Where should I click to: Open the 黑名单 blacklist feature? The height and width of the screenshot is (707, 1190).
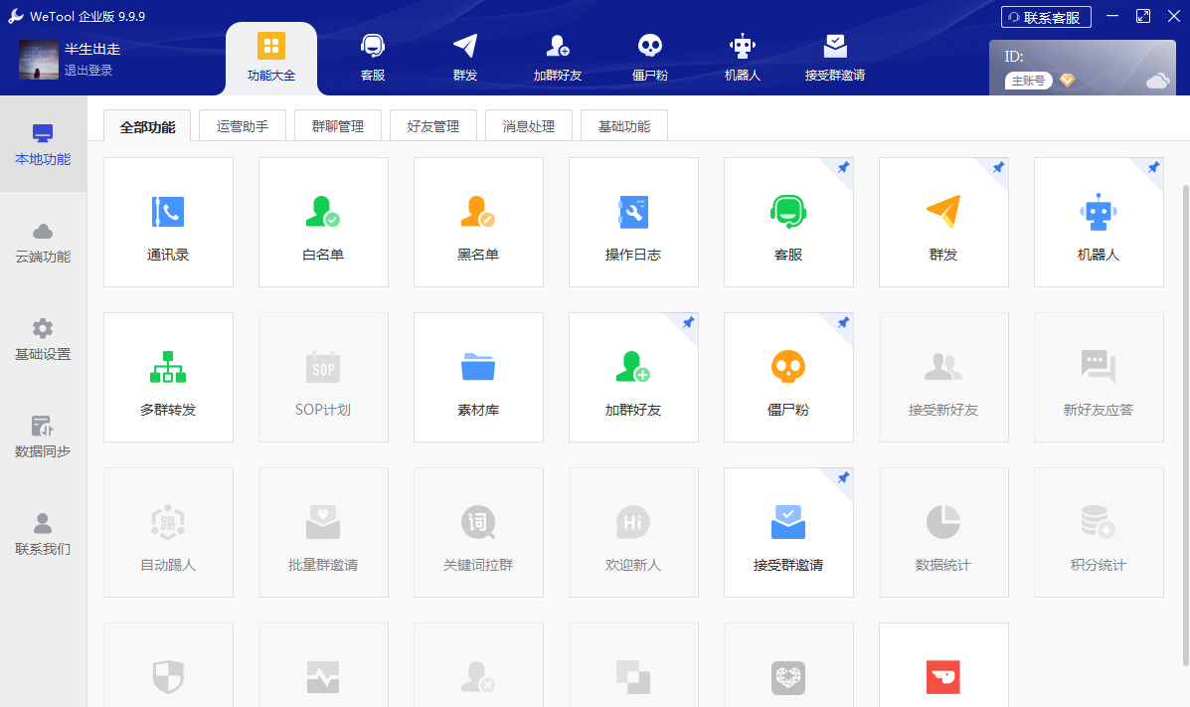pos(478,222)
